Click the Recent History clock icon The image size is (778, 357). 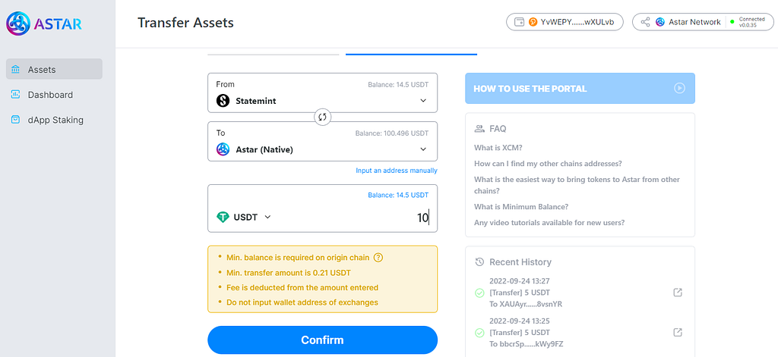479,262
